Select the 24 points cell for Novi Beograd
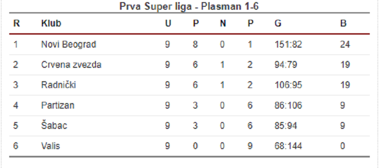The image size is (379, 168). pos(345,45)
